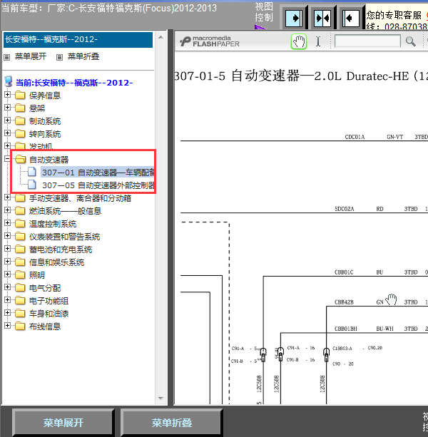Expand the 蓄电池和充电系统 node
Screen dimensions: 428x437
coord(8,249)
